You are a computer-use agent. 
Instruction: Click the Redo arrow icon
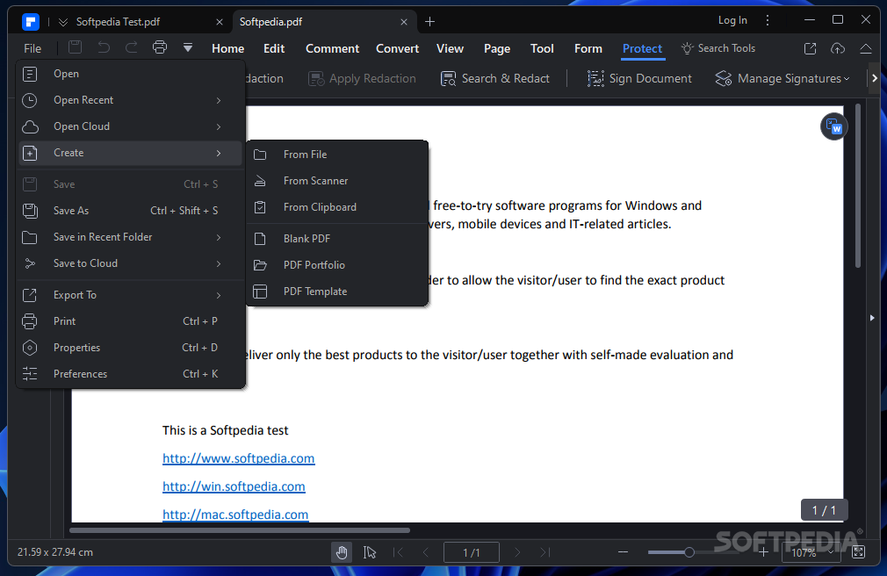click(131, 47)
